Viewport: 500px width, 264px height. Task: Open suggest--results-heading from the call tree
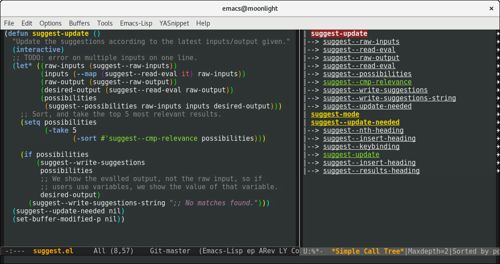point(371,171)
